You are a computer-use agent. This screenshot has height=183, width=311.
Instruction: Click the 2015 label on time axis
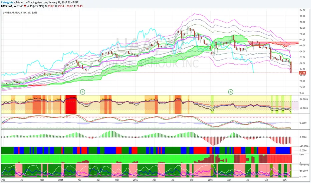pyautogui.click(x=135, y=180)
